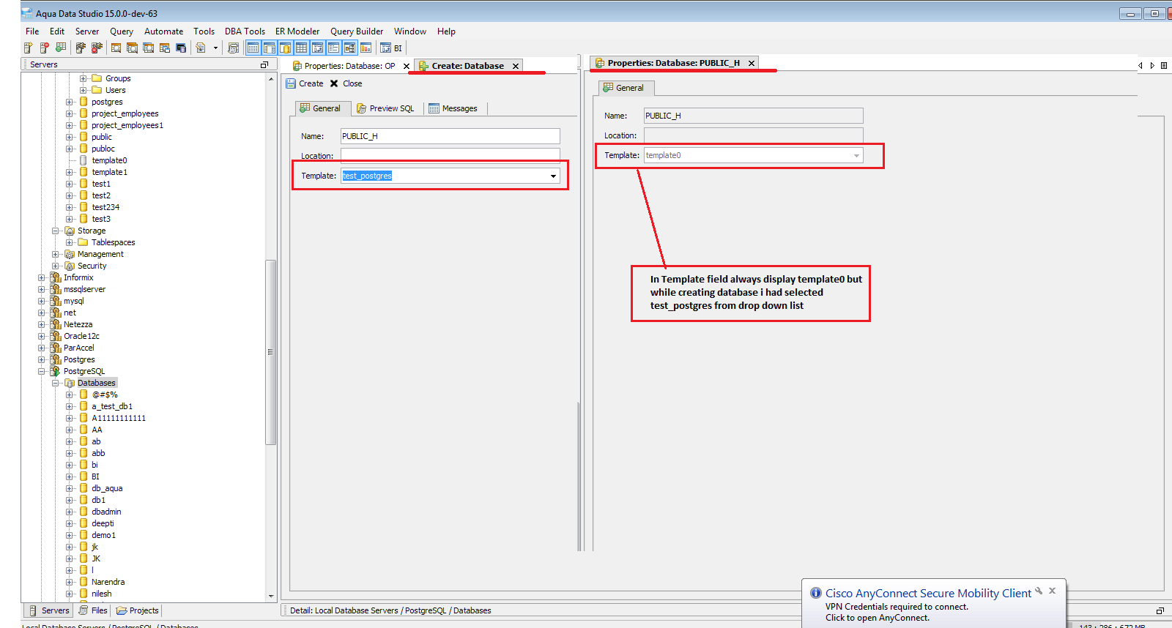Select the A11111111111 database tree item
This screenshot has width=1172, height=628.
pyautogui.click(x=119, y=418)
